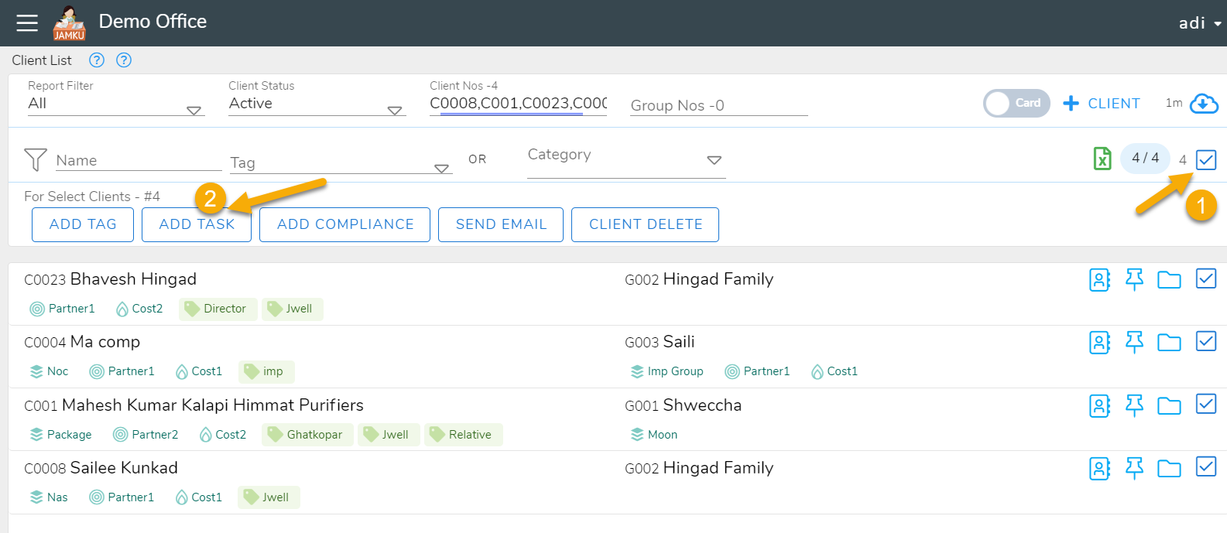
Task: Expand the Client Status dropdown
Action: [317, 104]
